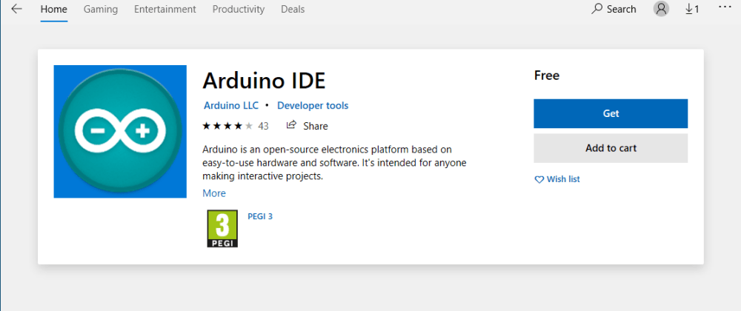Open the Developer tools category link
Image resolution: width=741 pixels, height=311 pixels.
pos(313,105)
